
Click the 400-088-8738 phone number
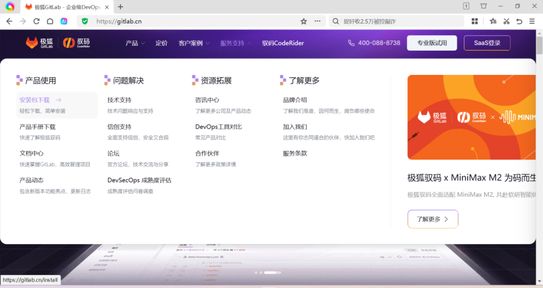[379, 43]
